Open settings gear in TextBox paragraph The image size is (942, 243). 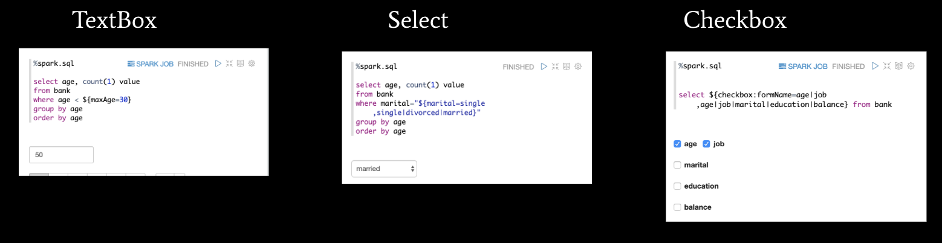click(252, 63)
